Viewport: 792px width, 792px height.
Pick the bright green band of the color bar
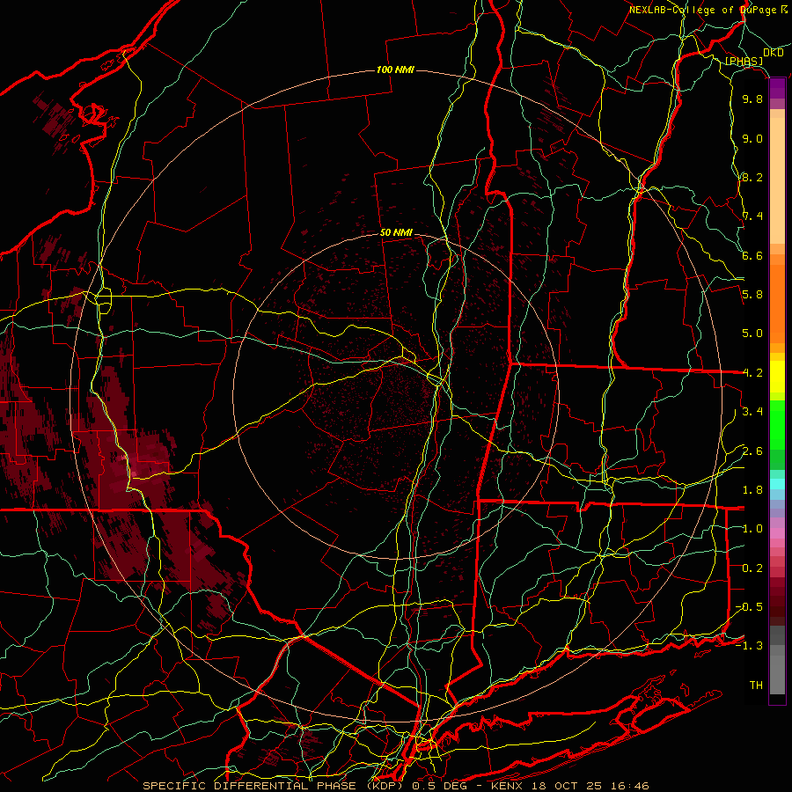click(x=777, y=425)
